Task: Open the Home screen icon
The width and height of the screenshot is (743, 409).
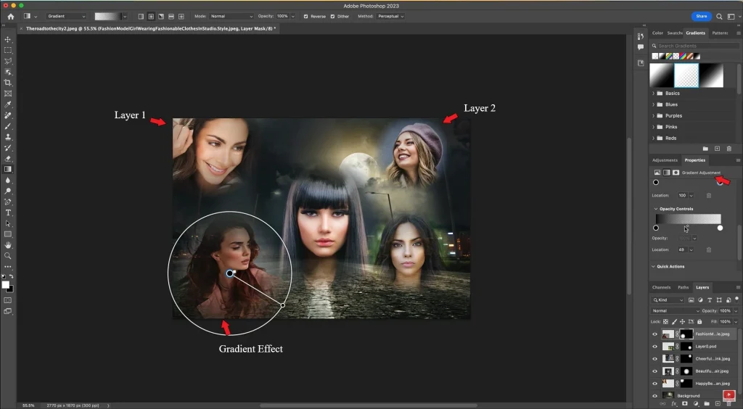Action: pos(10,16)
